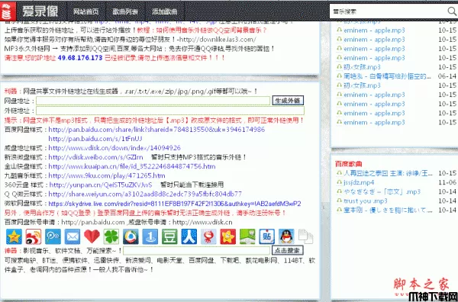Open the 9ku.com/play sample link
The image size is (458, 302).
[107, 176]
